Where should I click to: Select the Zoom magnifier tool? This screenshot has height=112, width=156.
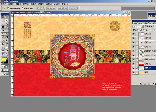7,55
